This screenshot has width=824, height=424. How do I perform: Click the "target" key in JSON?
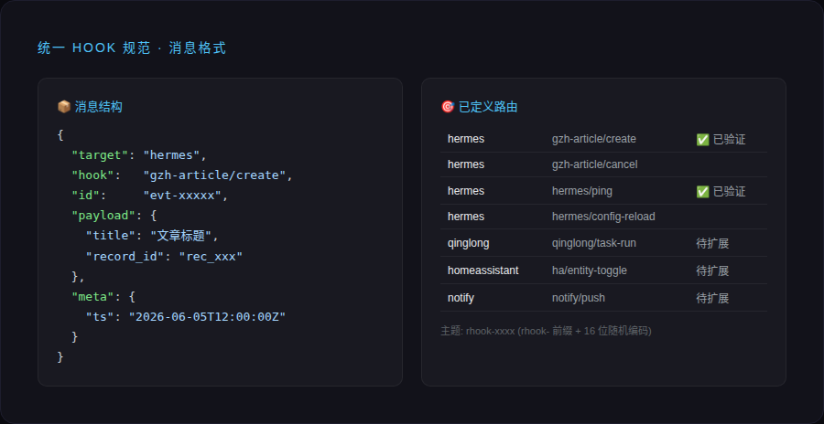[101, 155]
